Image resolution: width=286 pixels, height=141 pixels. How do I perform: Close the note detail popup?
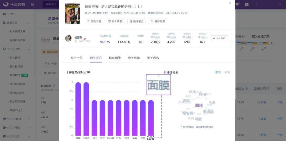[x=230, y=3]
